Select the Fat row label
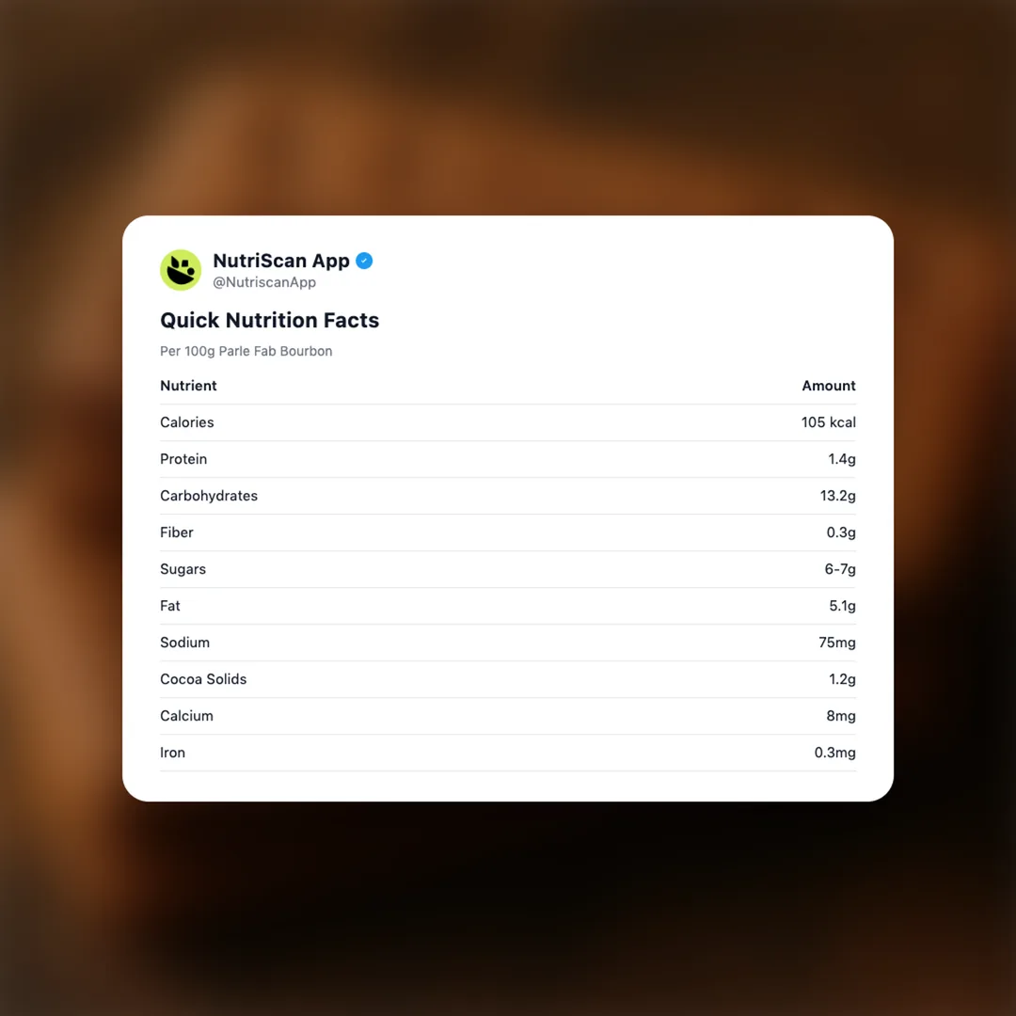The height and width of the screenshot is (1016, 1016). 169,606
